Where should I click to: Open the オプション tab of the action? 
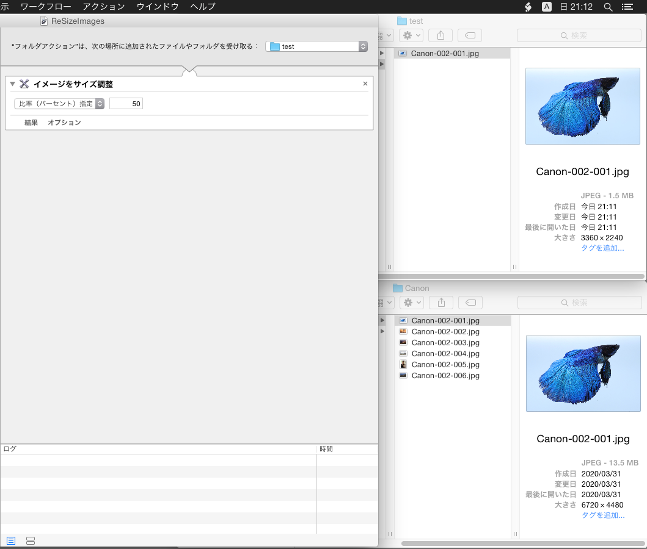point(64,123)
